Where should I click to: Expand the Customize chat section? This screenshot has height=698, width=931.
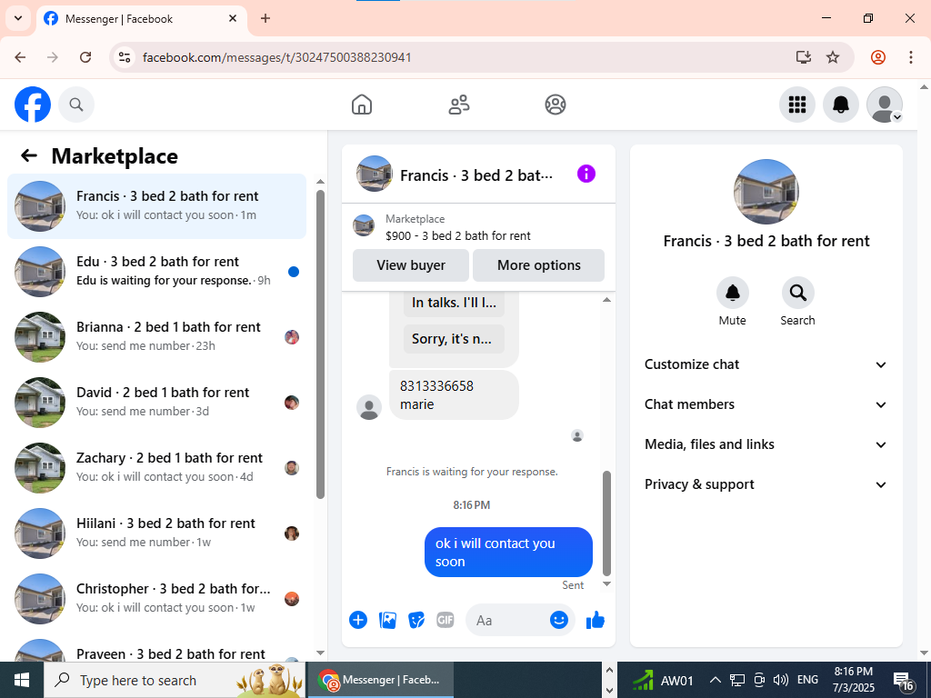click(x=766, y=364)
